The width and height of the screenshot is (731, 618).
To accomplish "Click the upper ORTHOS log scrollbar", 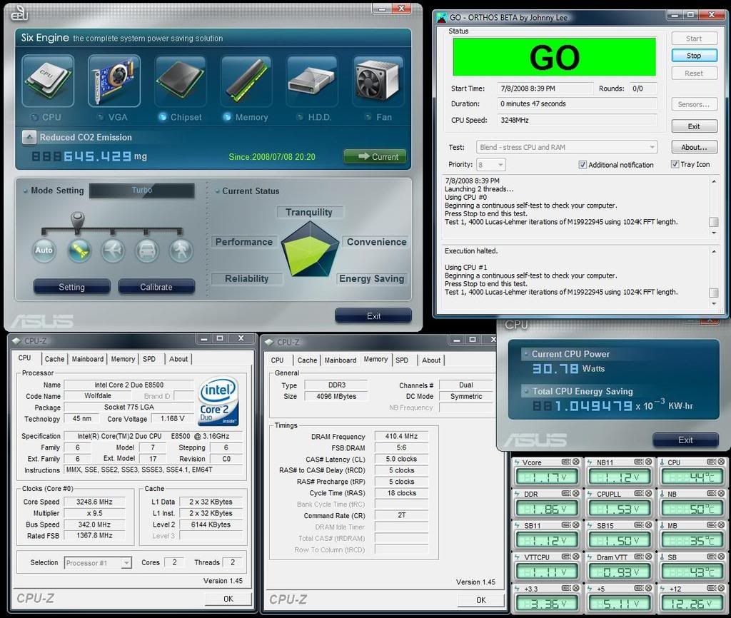I will coord(713,206).
